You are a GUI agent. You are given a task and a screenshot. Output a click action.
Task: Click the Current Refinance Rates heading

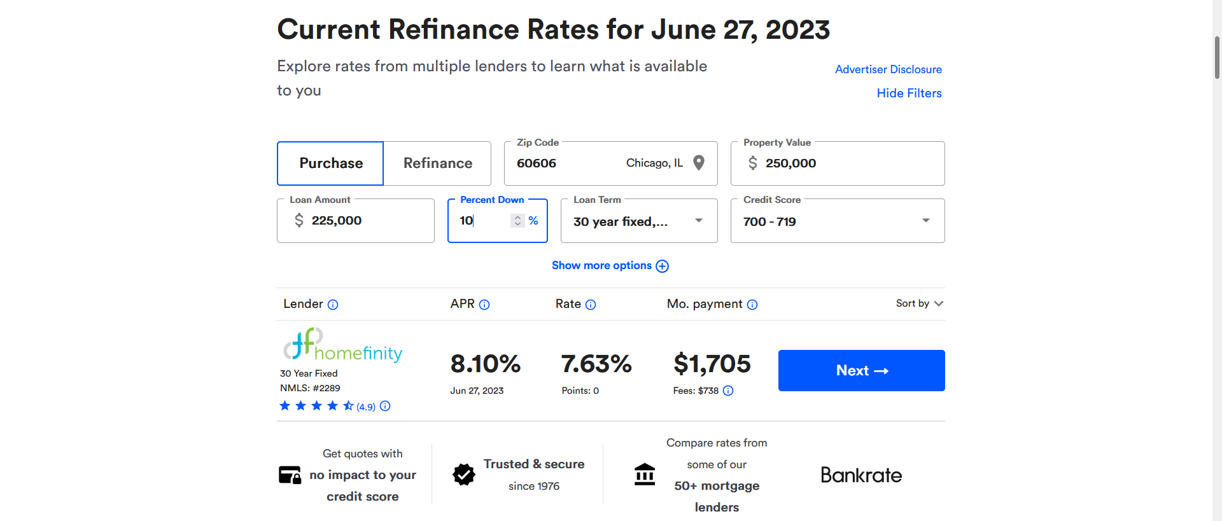pyautogui.click(x=554, y=30)
